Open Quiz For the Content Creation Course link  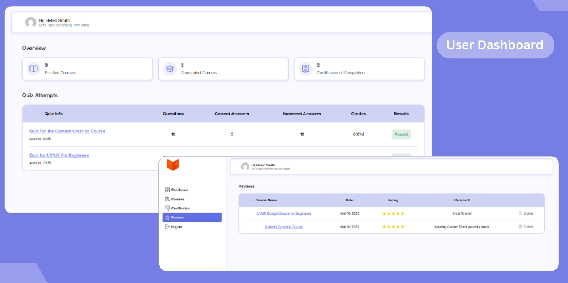coord(67,131)
